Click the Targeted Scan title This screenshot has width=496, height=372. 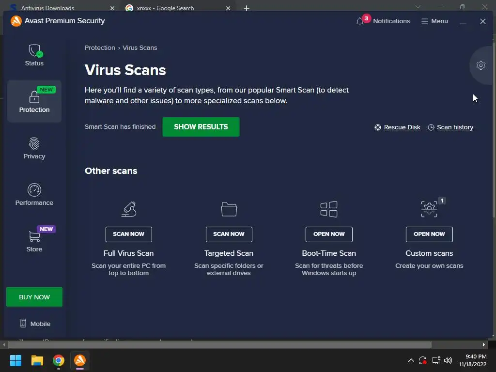tap(229, 253)
